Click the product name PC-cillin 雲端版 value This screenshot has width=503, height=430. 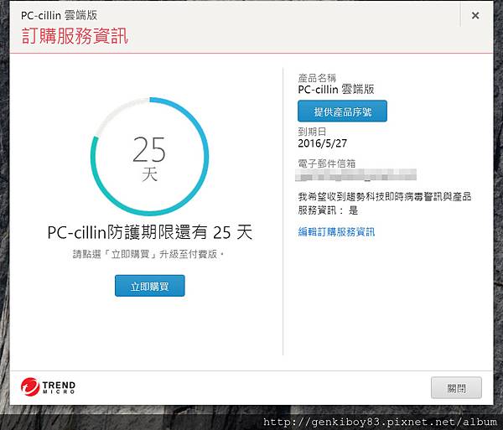[336, 89]
